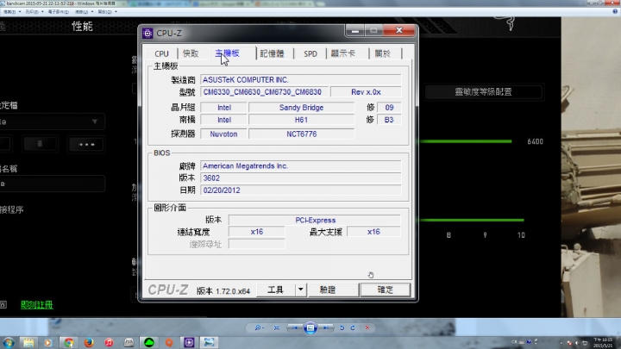
Task: Click the profile name input field
Action: pyautogui.click(x=52, y=184)
